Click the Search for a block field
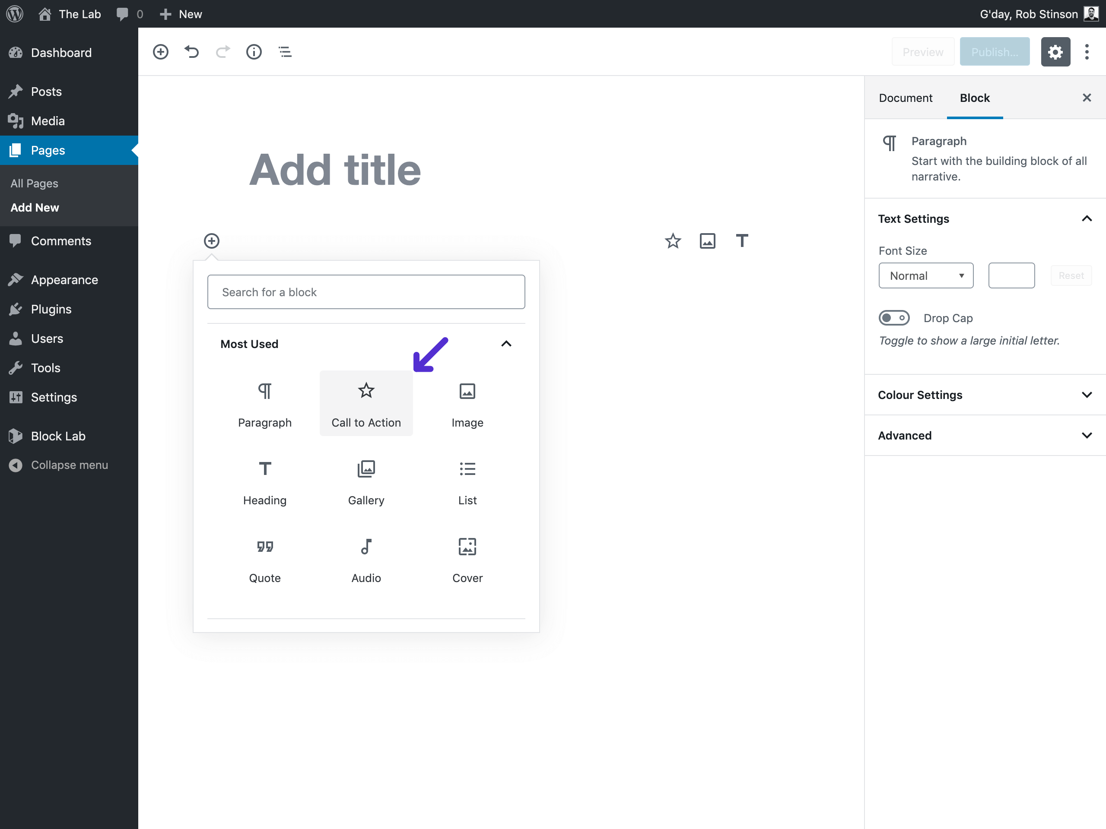 366,291
